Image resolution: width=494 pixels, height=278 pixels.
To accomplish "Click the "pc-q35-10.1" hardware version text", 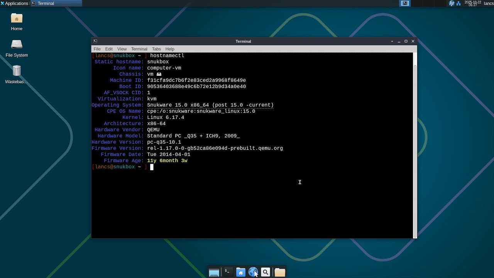I will pos(164,142).
